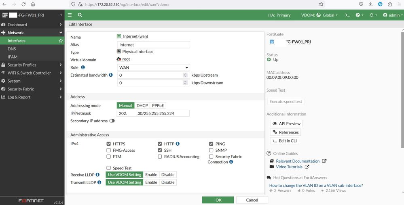Image resolution: width=404 pixels, height=205 pixels.
Task: Toggle the FortiGate sidebar hamburger icon
Action: point(70,15)
